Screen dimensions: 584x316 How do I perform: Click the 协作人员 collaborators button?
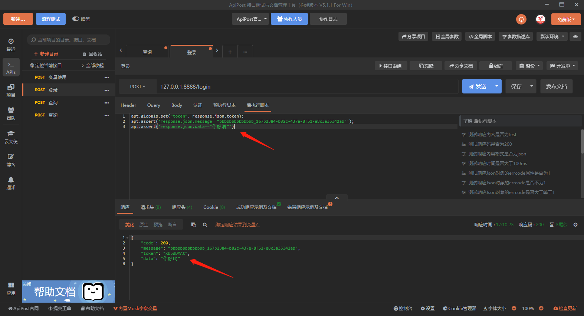[x=289, y=19]
